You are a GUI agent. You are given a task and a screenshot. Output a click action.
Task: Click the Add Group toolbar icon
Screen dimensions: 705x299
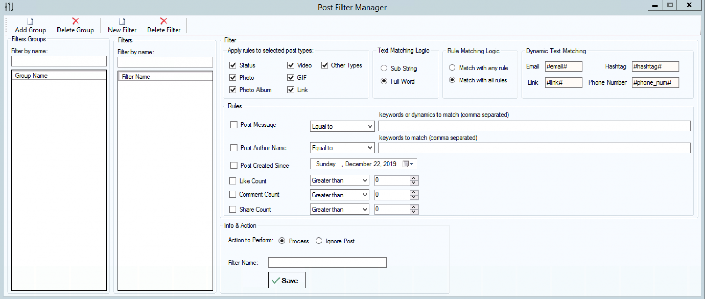(30, 22)
